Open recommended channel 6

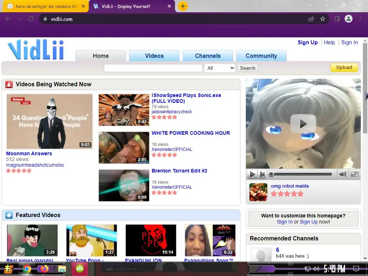point(277,250)
